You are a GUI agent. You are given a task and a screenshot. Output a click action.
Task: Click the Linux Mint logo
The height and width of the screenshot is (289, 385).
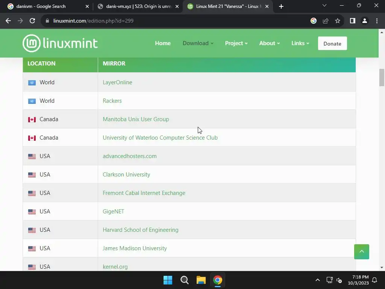point(60,43)
